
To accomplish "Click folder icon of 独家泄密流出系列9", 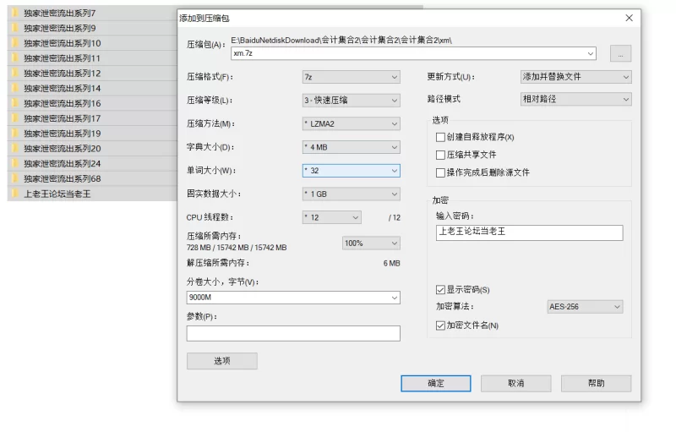I will click(x=15, y=28).
